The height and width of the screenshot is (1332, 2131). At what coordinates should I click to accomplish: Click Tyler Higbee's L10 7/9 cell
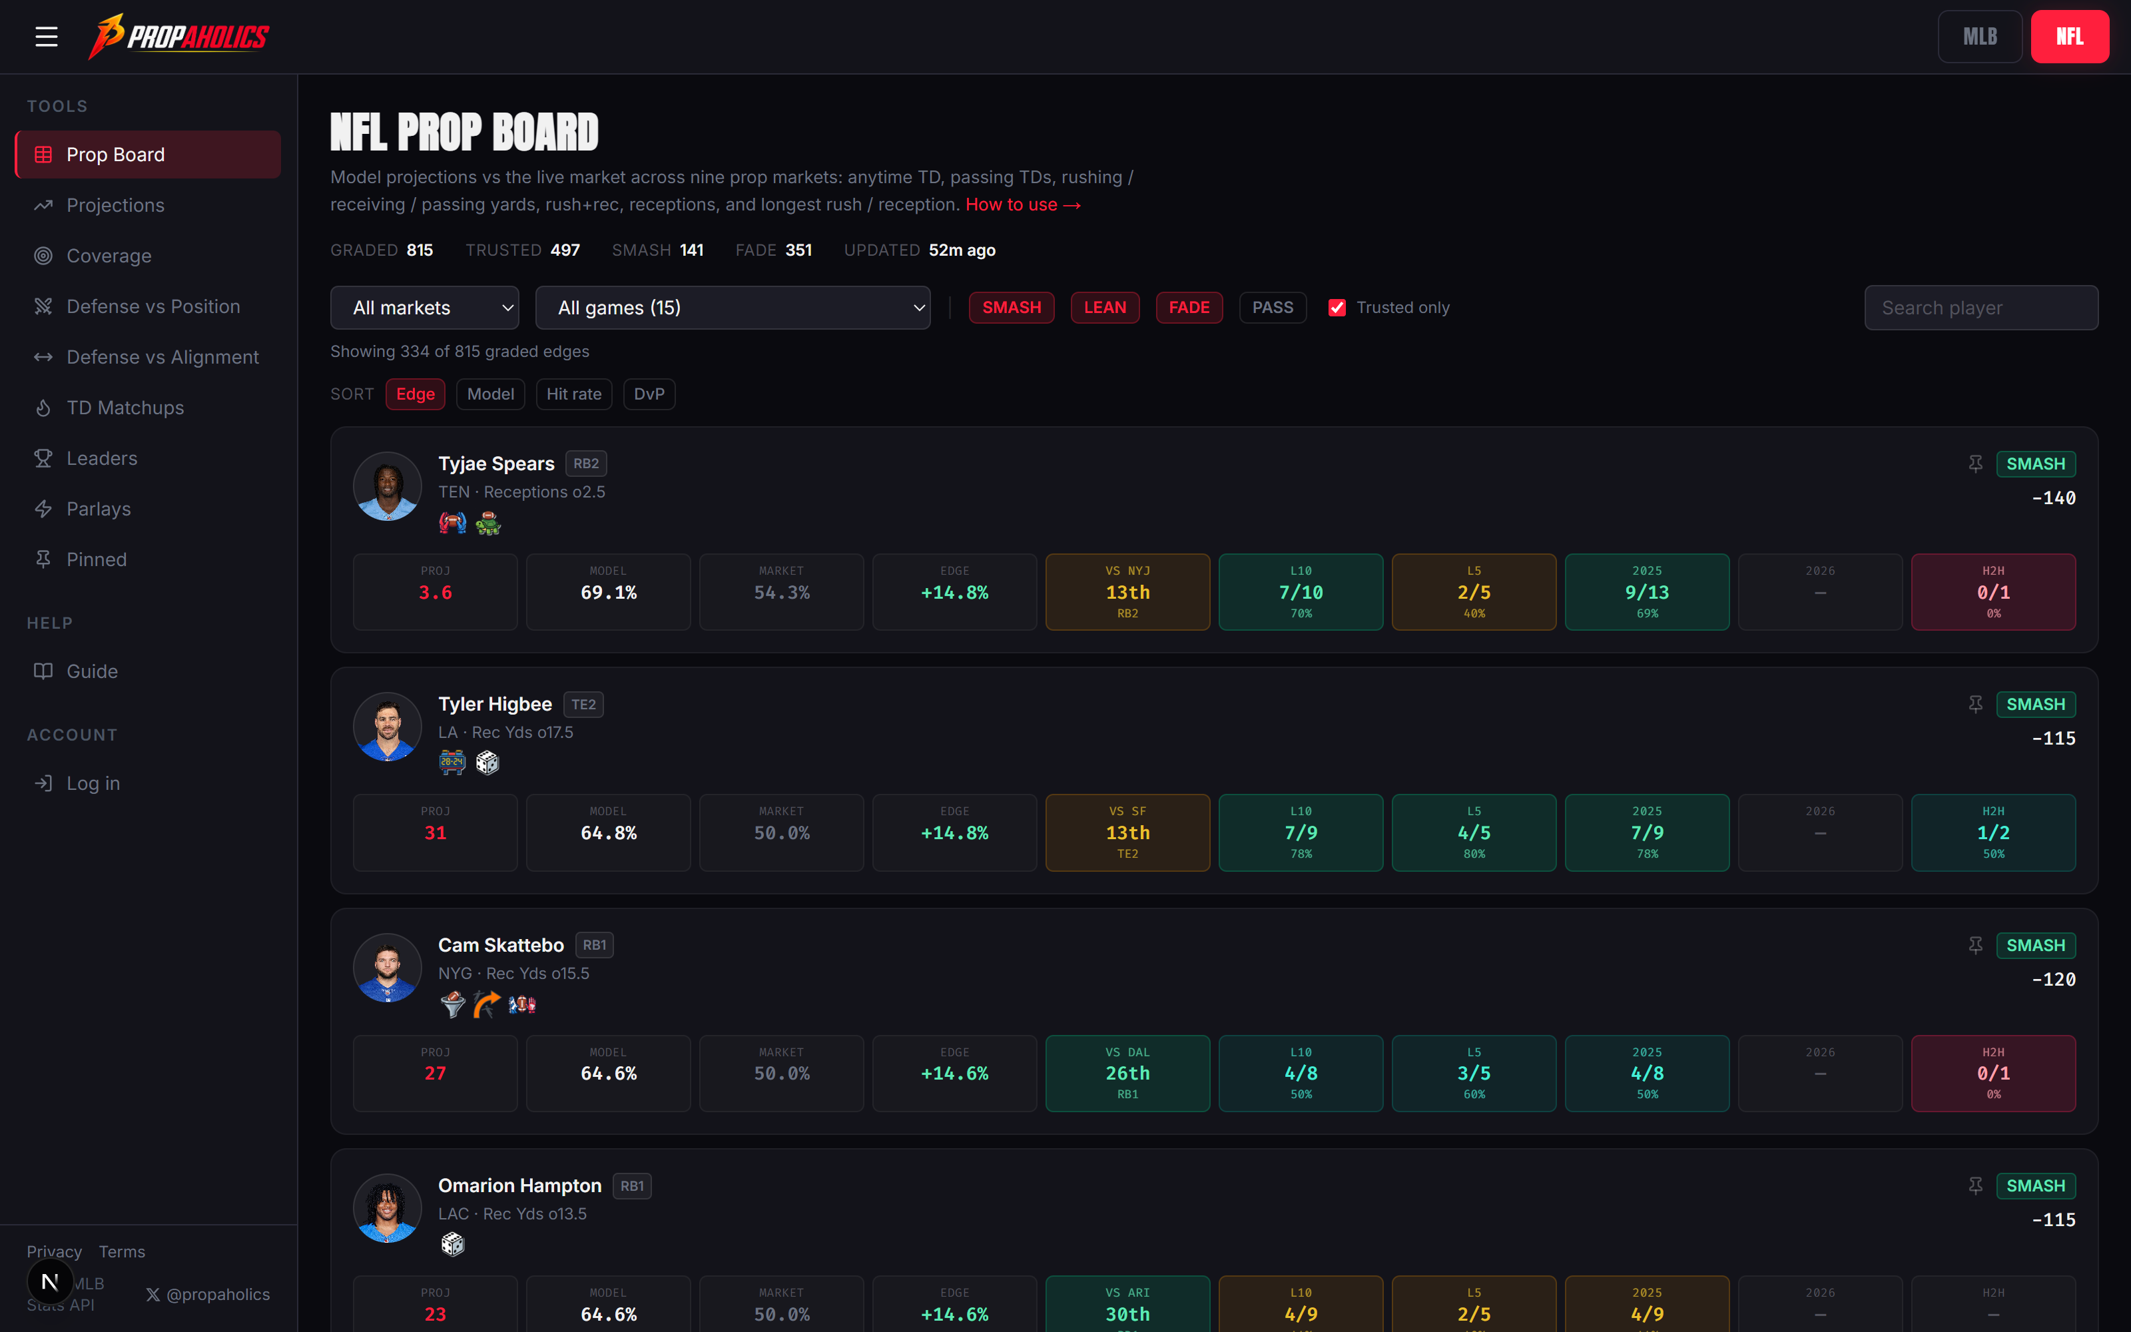click(x=1301, y=832)
